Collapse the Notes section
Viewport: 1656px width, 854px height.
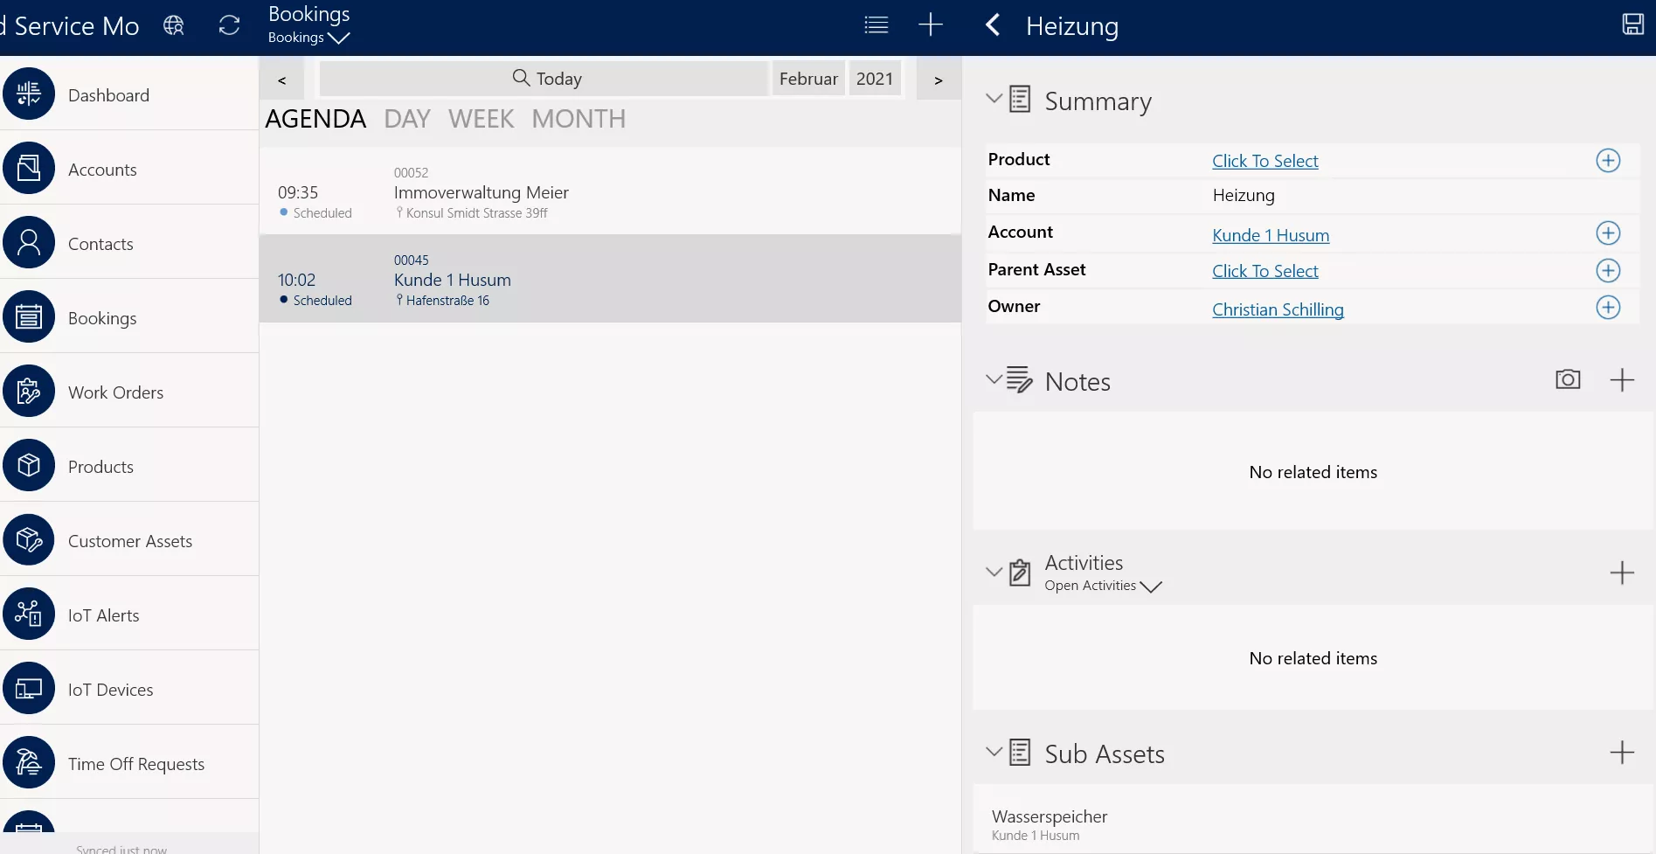click(994, 379)
